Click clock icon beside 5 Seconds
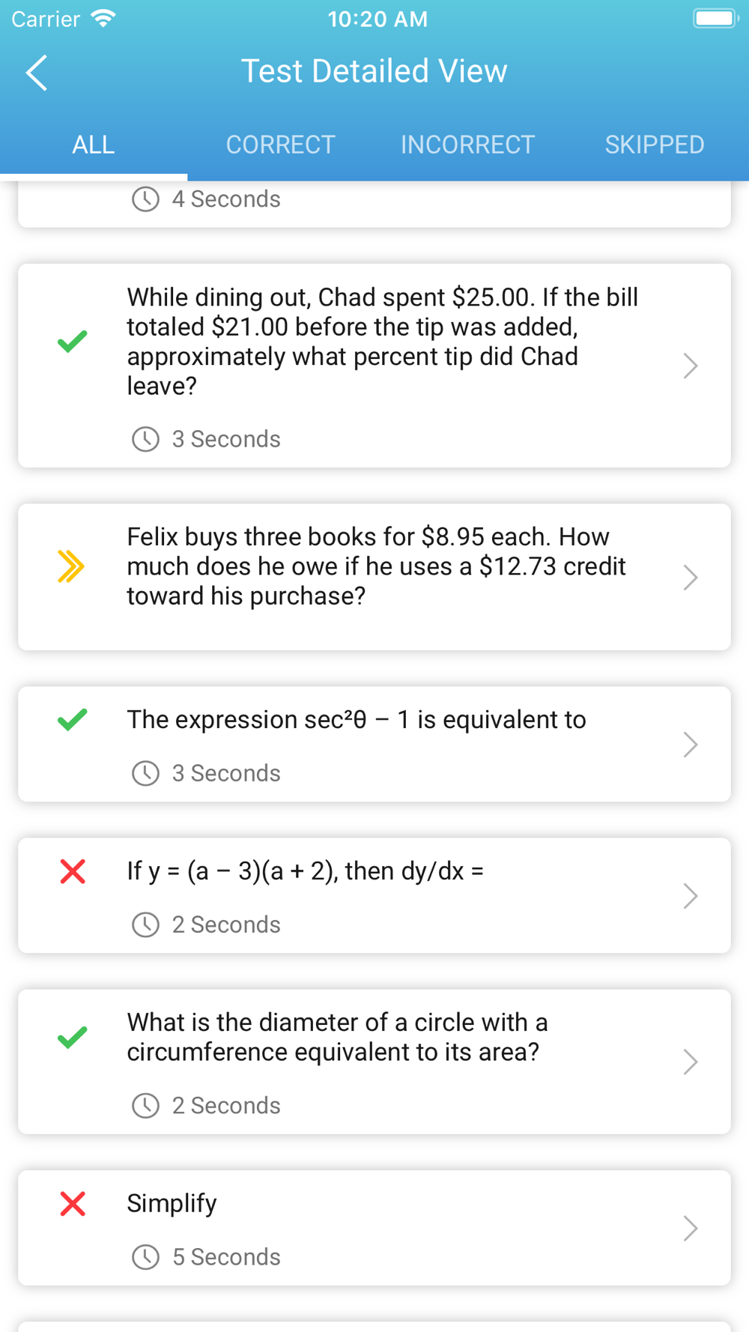This screenshot has width=749, height=1332. click(145, 1257)
